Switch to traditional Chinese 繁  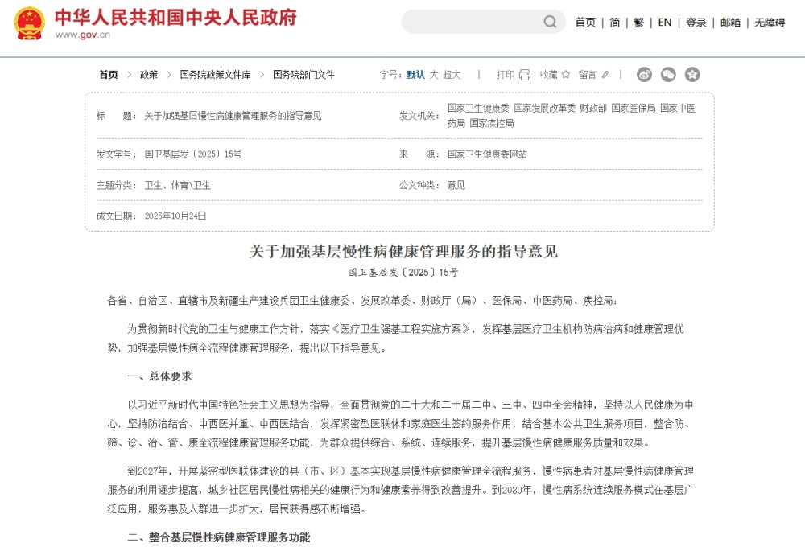click(x=639, y=23)
